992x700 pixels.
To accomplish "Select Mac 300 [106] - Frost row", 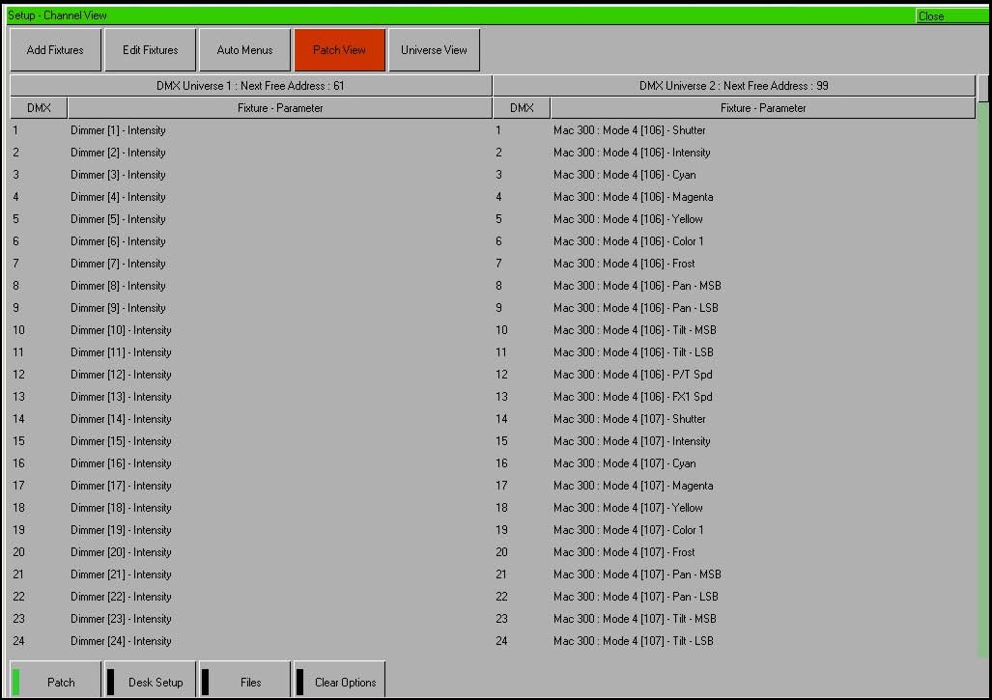I will [x=734, y=263].
